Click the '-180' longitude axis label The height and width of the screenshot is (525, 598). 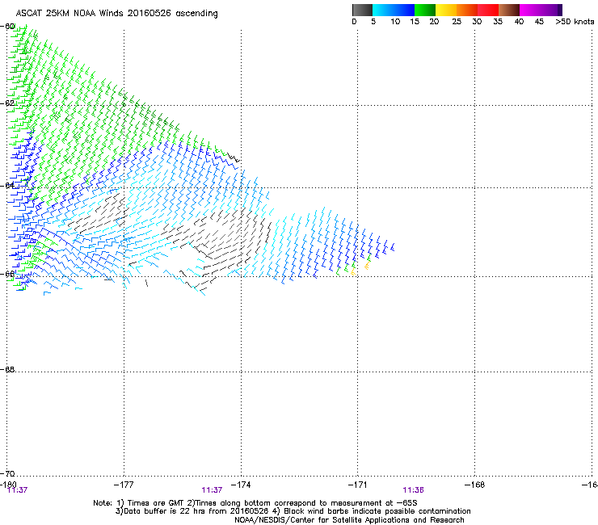click(x=8, y=484)
